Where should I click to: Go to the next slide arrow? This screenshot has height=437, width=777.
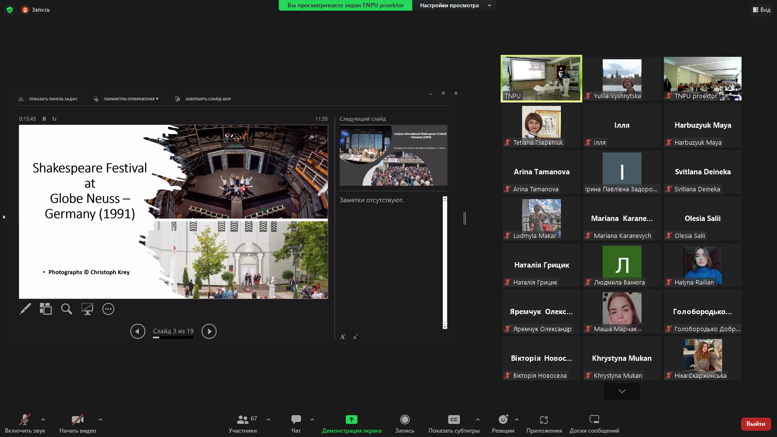click(x=209, y=331)
